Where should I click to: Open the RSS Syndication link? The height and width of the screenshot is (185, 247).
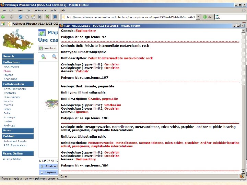15,145
